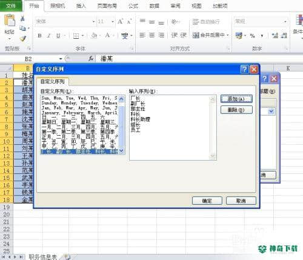Click the wrap text icon
This screenshot has width=303, height=260.
click(x=195, y=22)
